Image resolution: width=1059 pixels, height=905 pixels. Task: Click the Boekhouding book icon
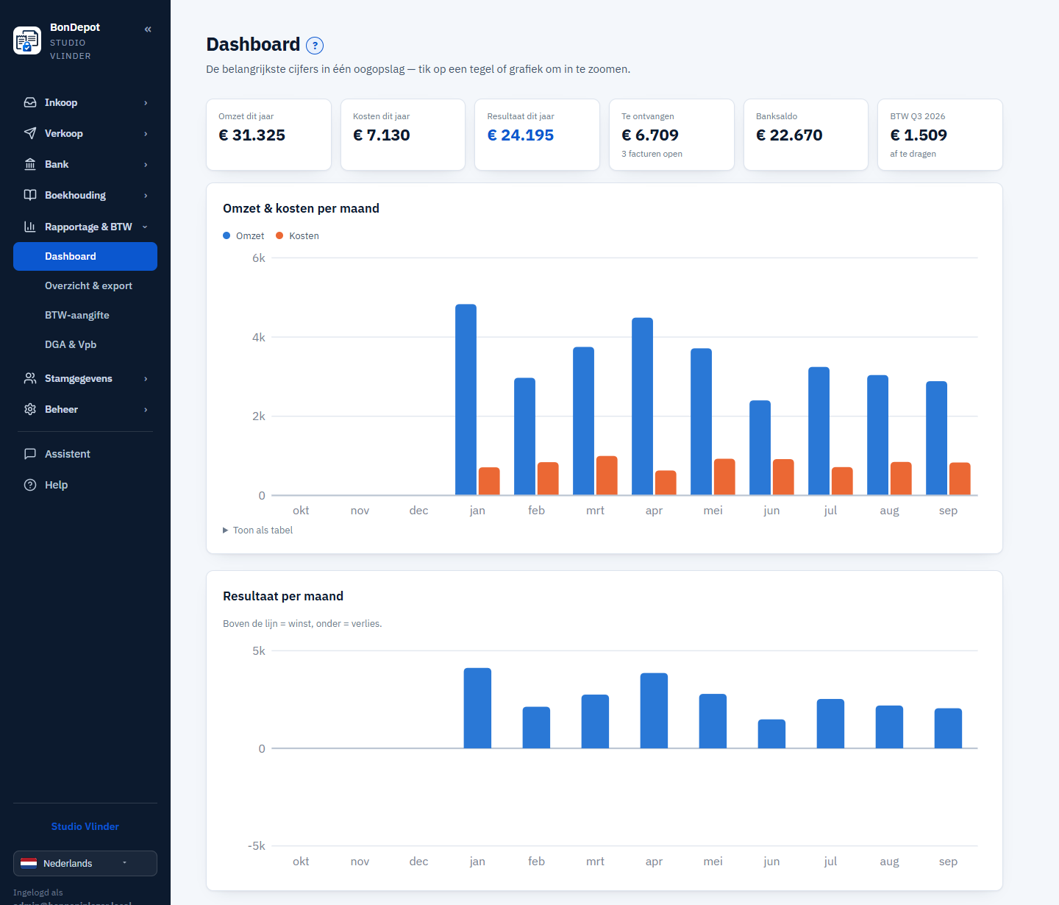click(x=30, y=195)
